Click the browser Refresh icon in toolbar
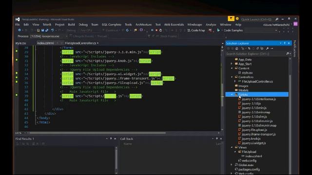 (x=127, y=30)
